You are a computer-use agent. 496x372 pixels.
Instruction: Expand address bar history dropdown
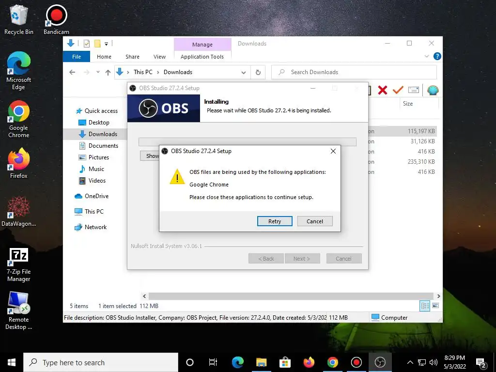point(244,73)
